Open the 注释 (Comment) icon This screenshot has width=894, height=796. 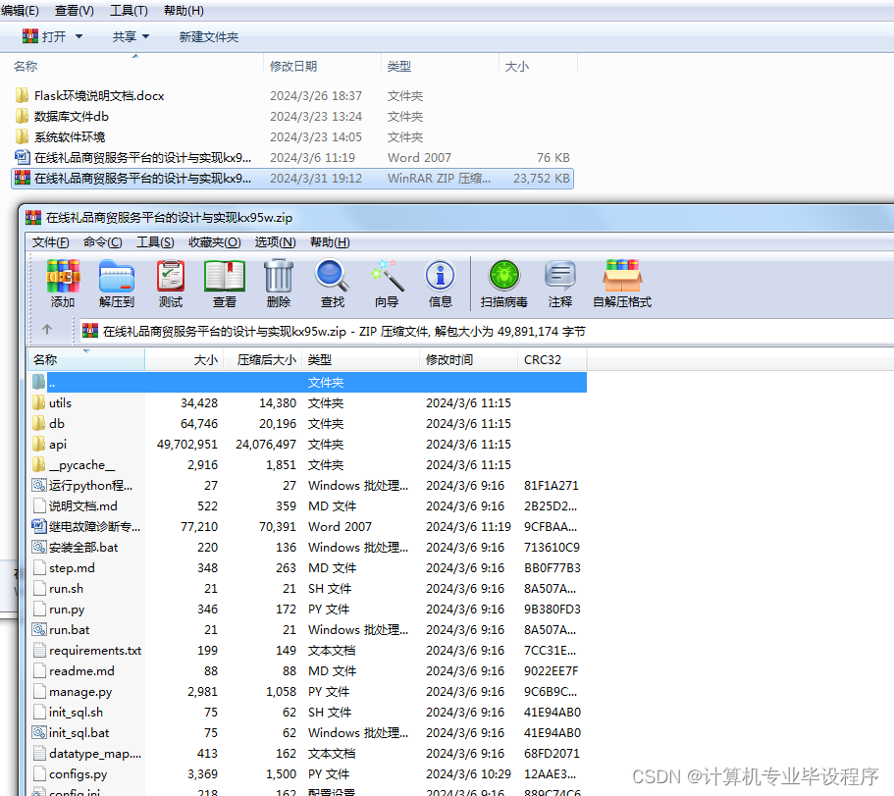pyautogui.click(x=560, y=280)
